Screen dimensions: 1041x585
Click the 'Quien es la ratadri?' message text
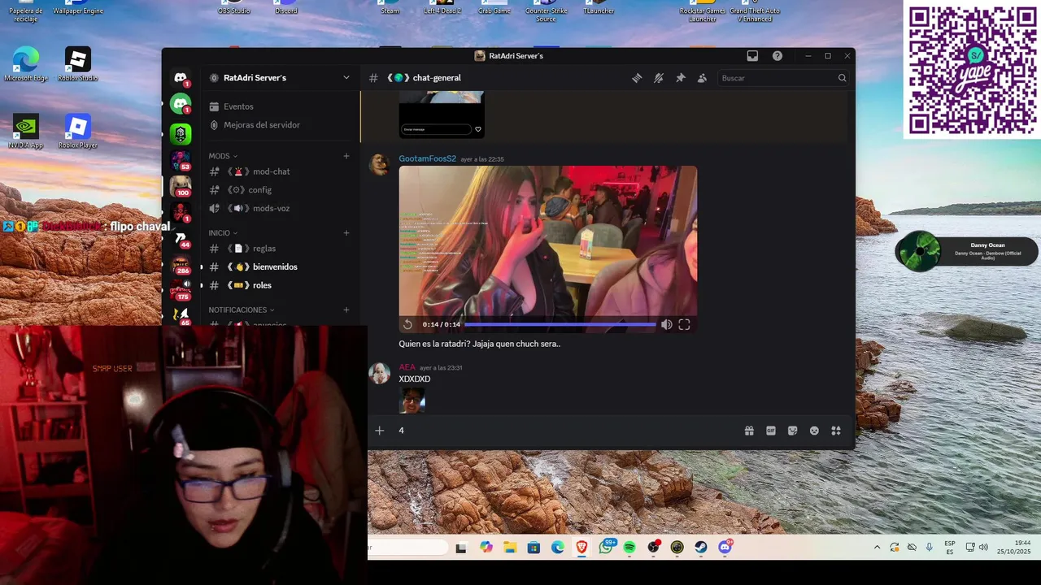pos(479,344)
